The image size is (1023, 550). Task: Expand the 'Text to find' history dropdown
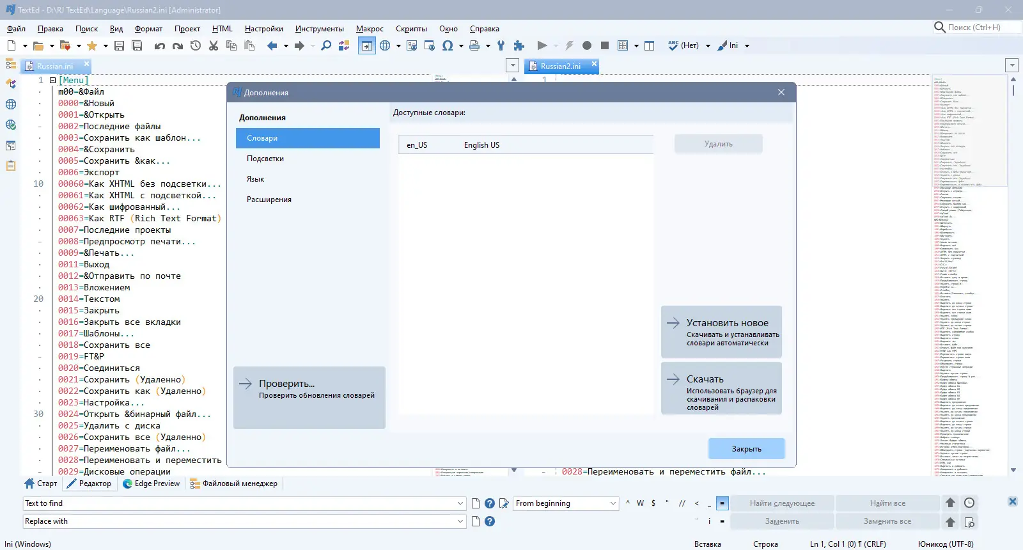click(x=460, y=503)
